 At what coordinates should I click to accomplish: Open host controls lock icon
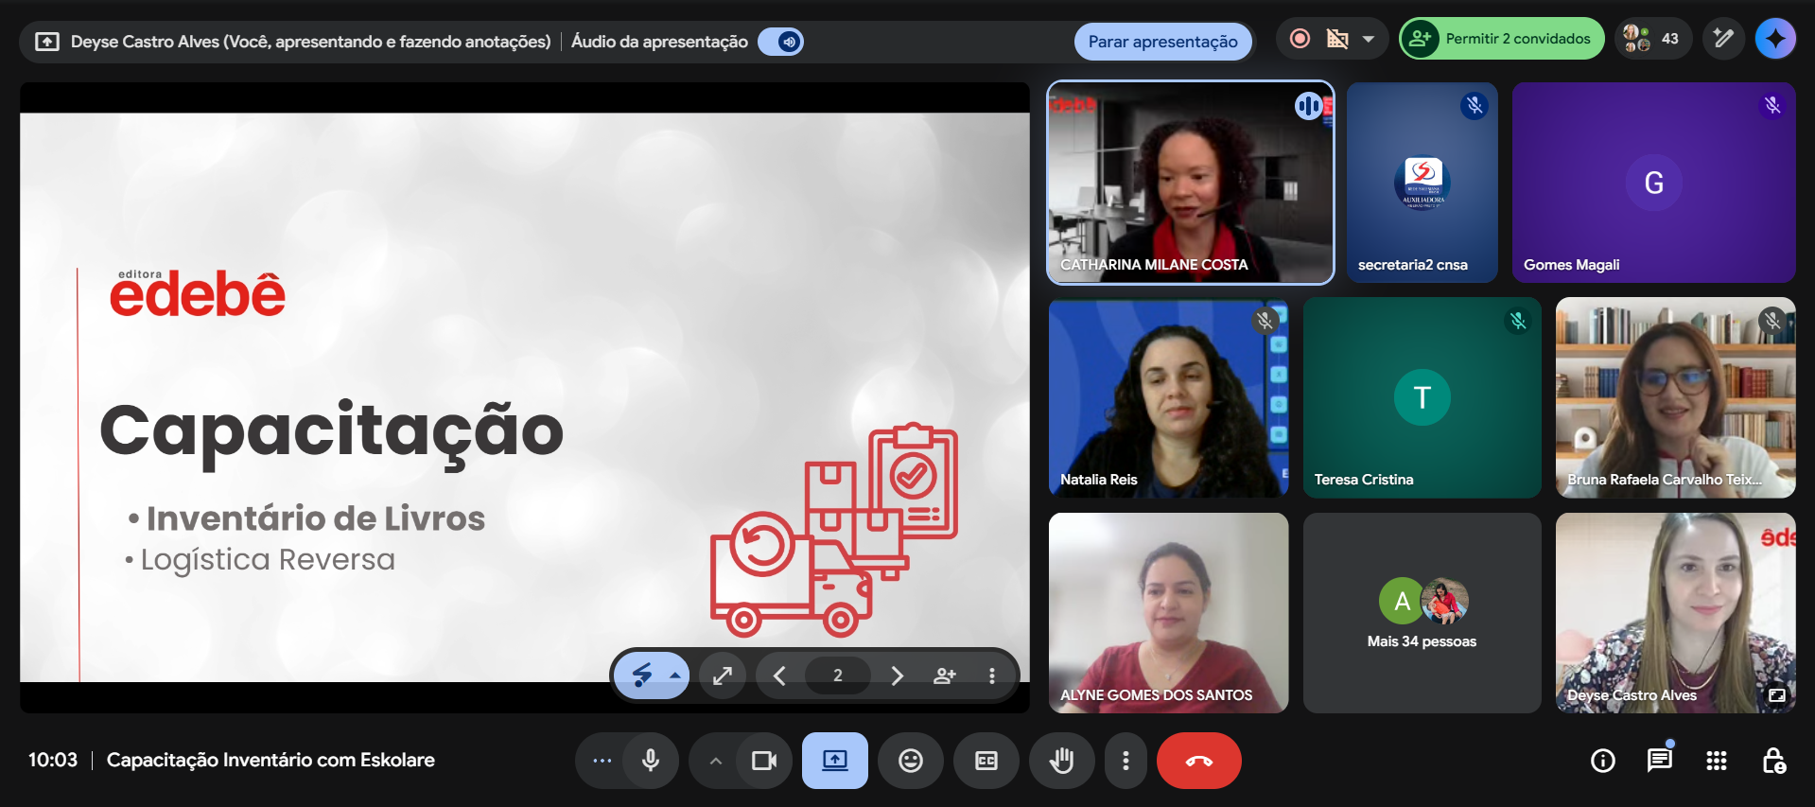click(1773, 761)
